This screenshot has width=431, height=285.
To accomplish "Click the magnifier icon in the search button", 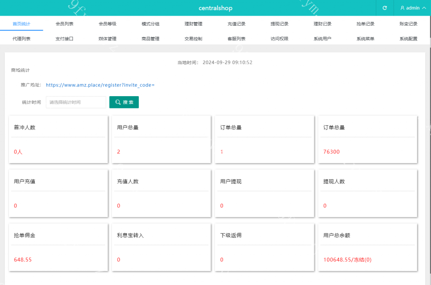I will point(118,102).
